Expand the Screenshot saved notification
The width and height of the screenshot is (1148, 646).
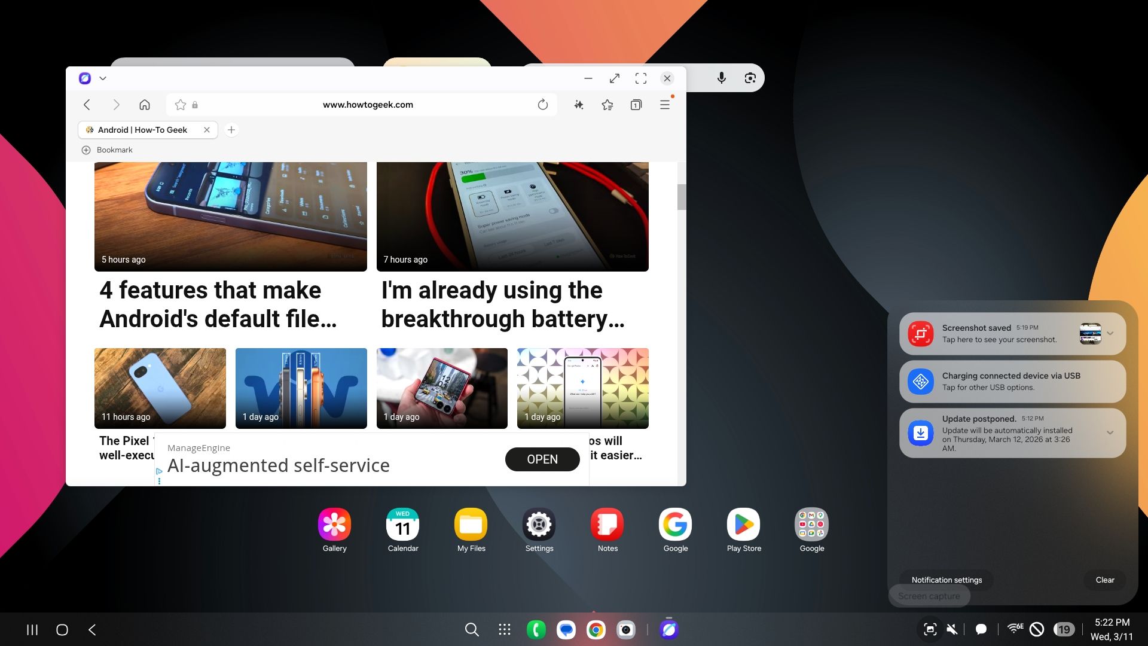coord(1110,334)
